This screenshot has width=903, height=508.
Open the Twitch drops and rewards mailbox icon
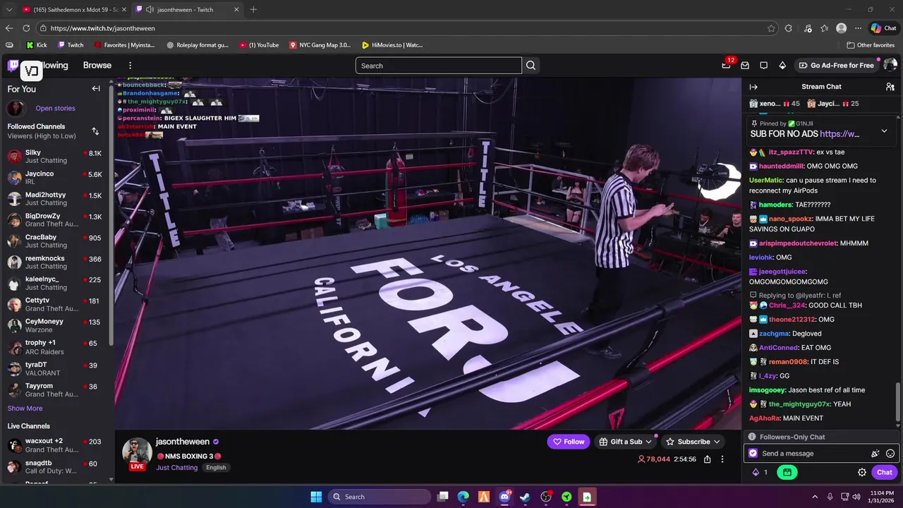click(745, 65)
